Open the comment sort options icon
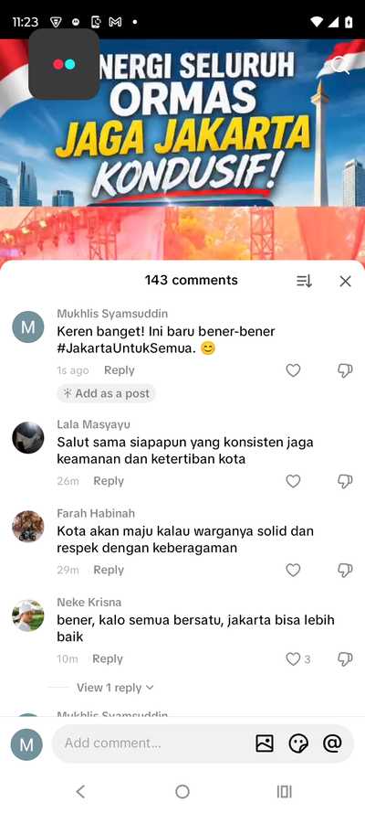Screen dimensions: 365x813 304,281
